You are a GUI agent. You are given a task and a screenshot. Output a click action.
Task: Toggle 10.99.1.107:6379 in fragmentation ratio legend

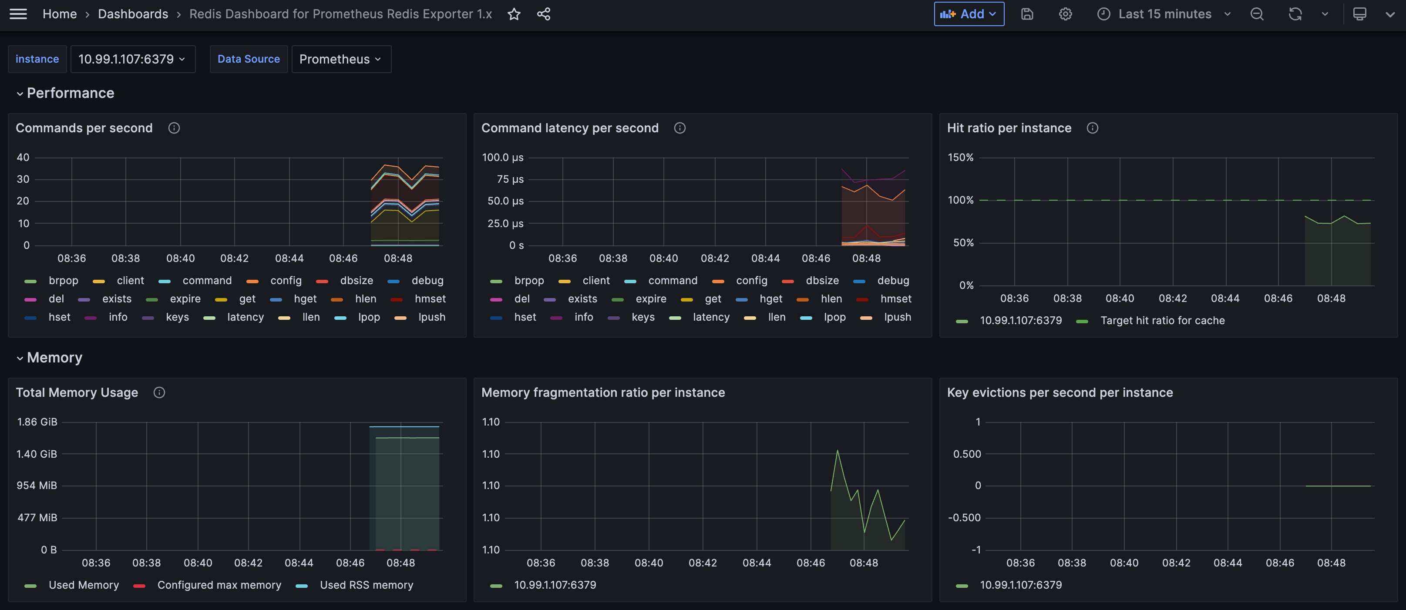555,586
